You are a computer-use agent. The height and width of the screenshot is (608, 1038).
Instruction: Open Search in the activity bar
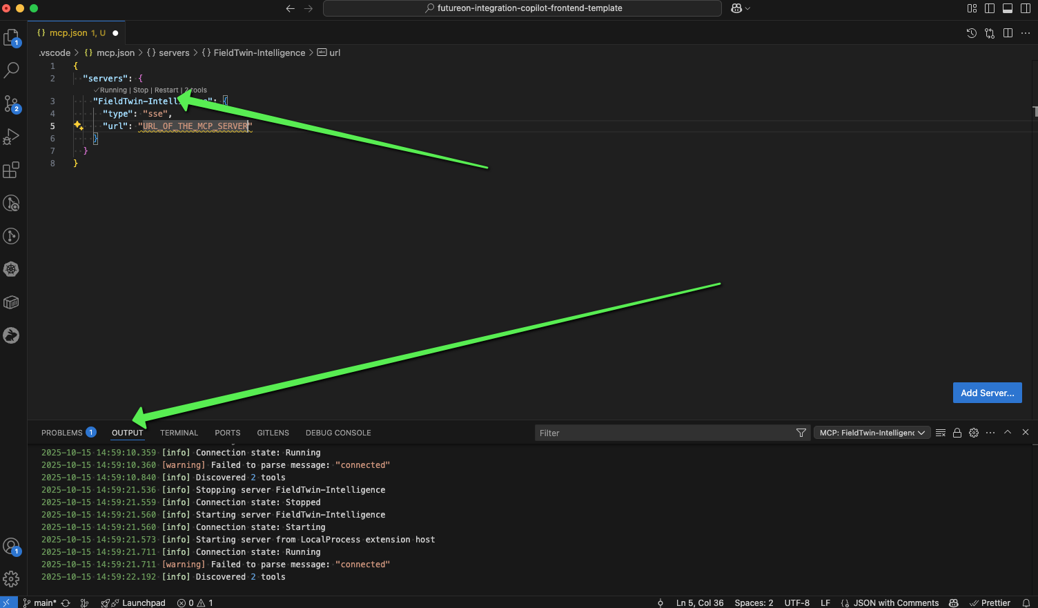(x=12, y=70)
